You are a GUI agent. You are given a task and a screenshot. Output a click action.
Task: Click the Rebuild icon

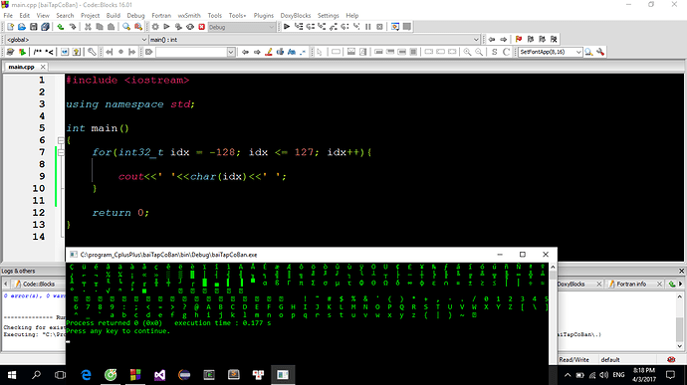coord(190,27)
